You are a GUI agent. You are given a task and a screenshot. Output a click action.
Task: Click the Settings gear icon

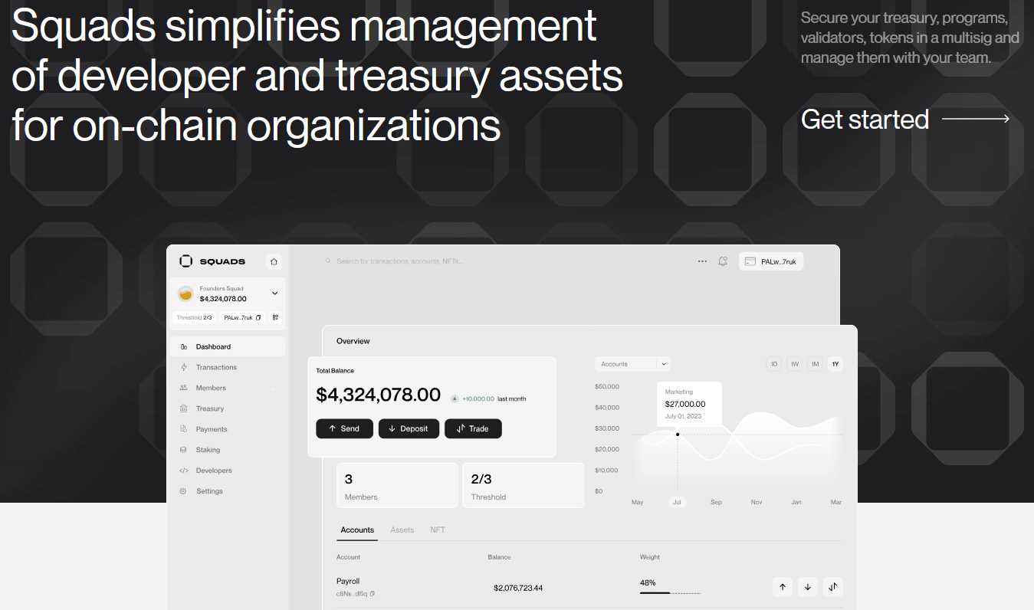pyautogui.click(x=184, y=491)
